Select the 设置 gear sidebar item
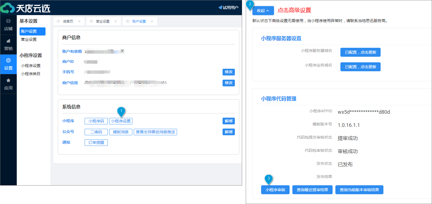The height and width of the screenshot is (204, 432). [x=8, y=64]
